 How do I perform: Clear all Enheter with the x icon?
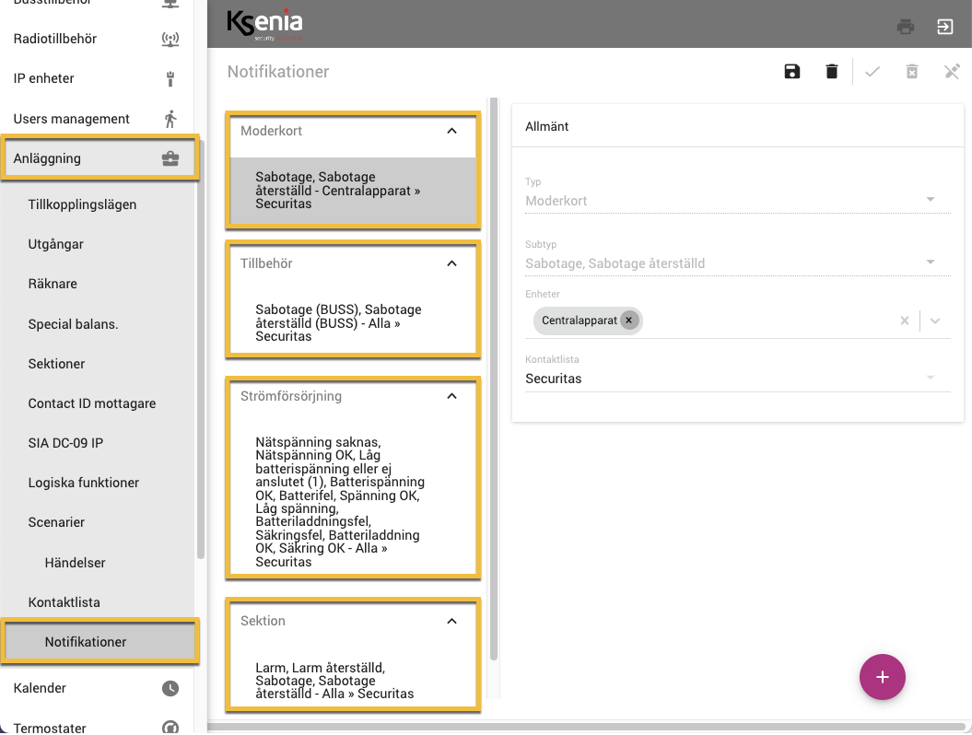point(905,321)
